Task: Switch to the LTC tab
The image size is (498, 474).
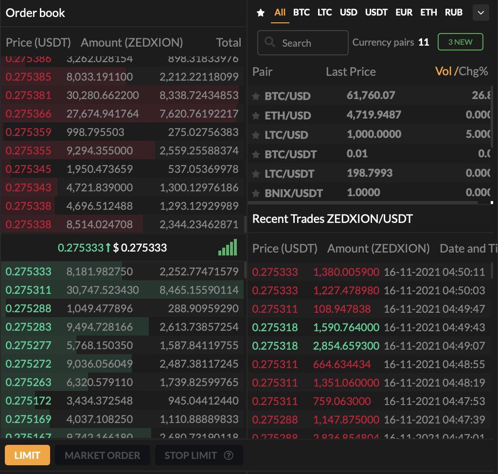Action: [324, 12]
